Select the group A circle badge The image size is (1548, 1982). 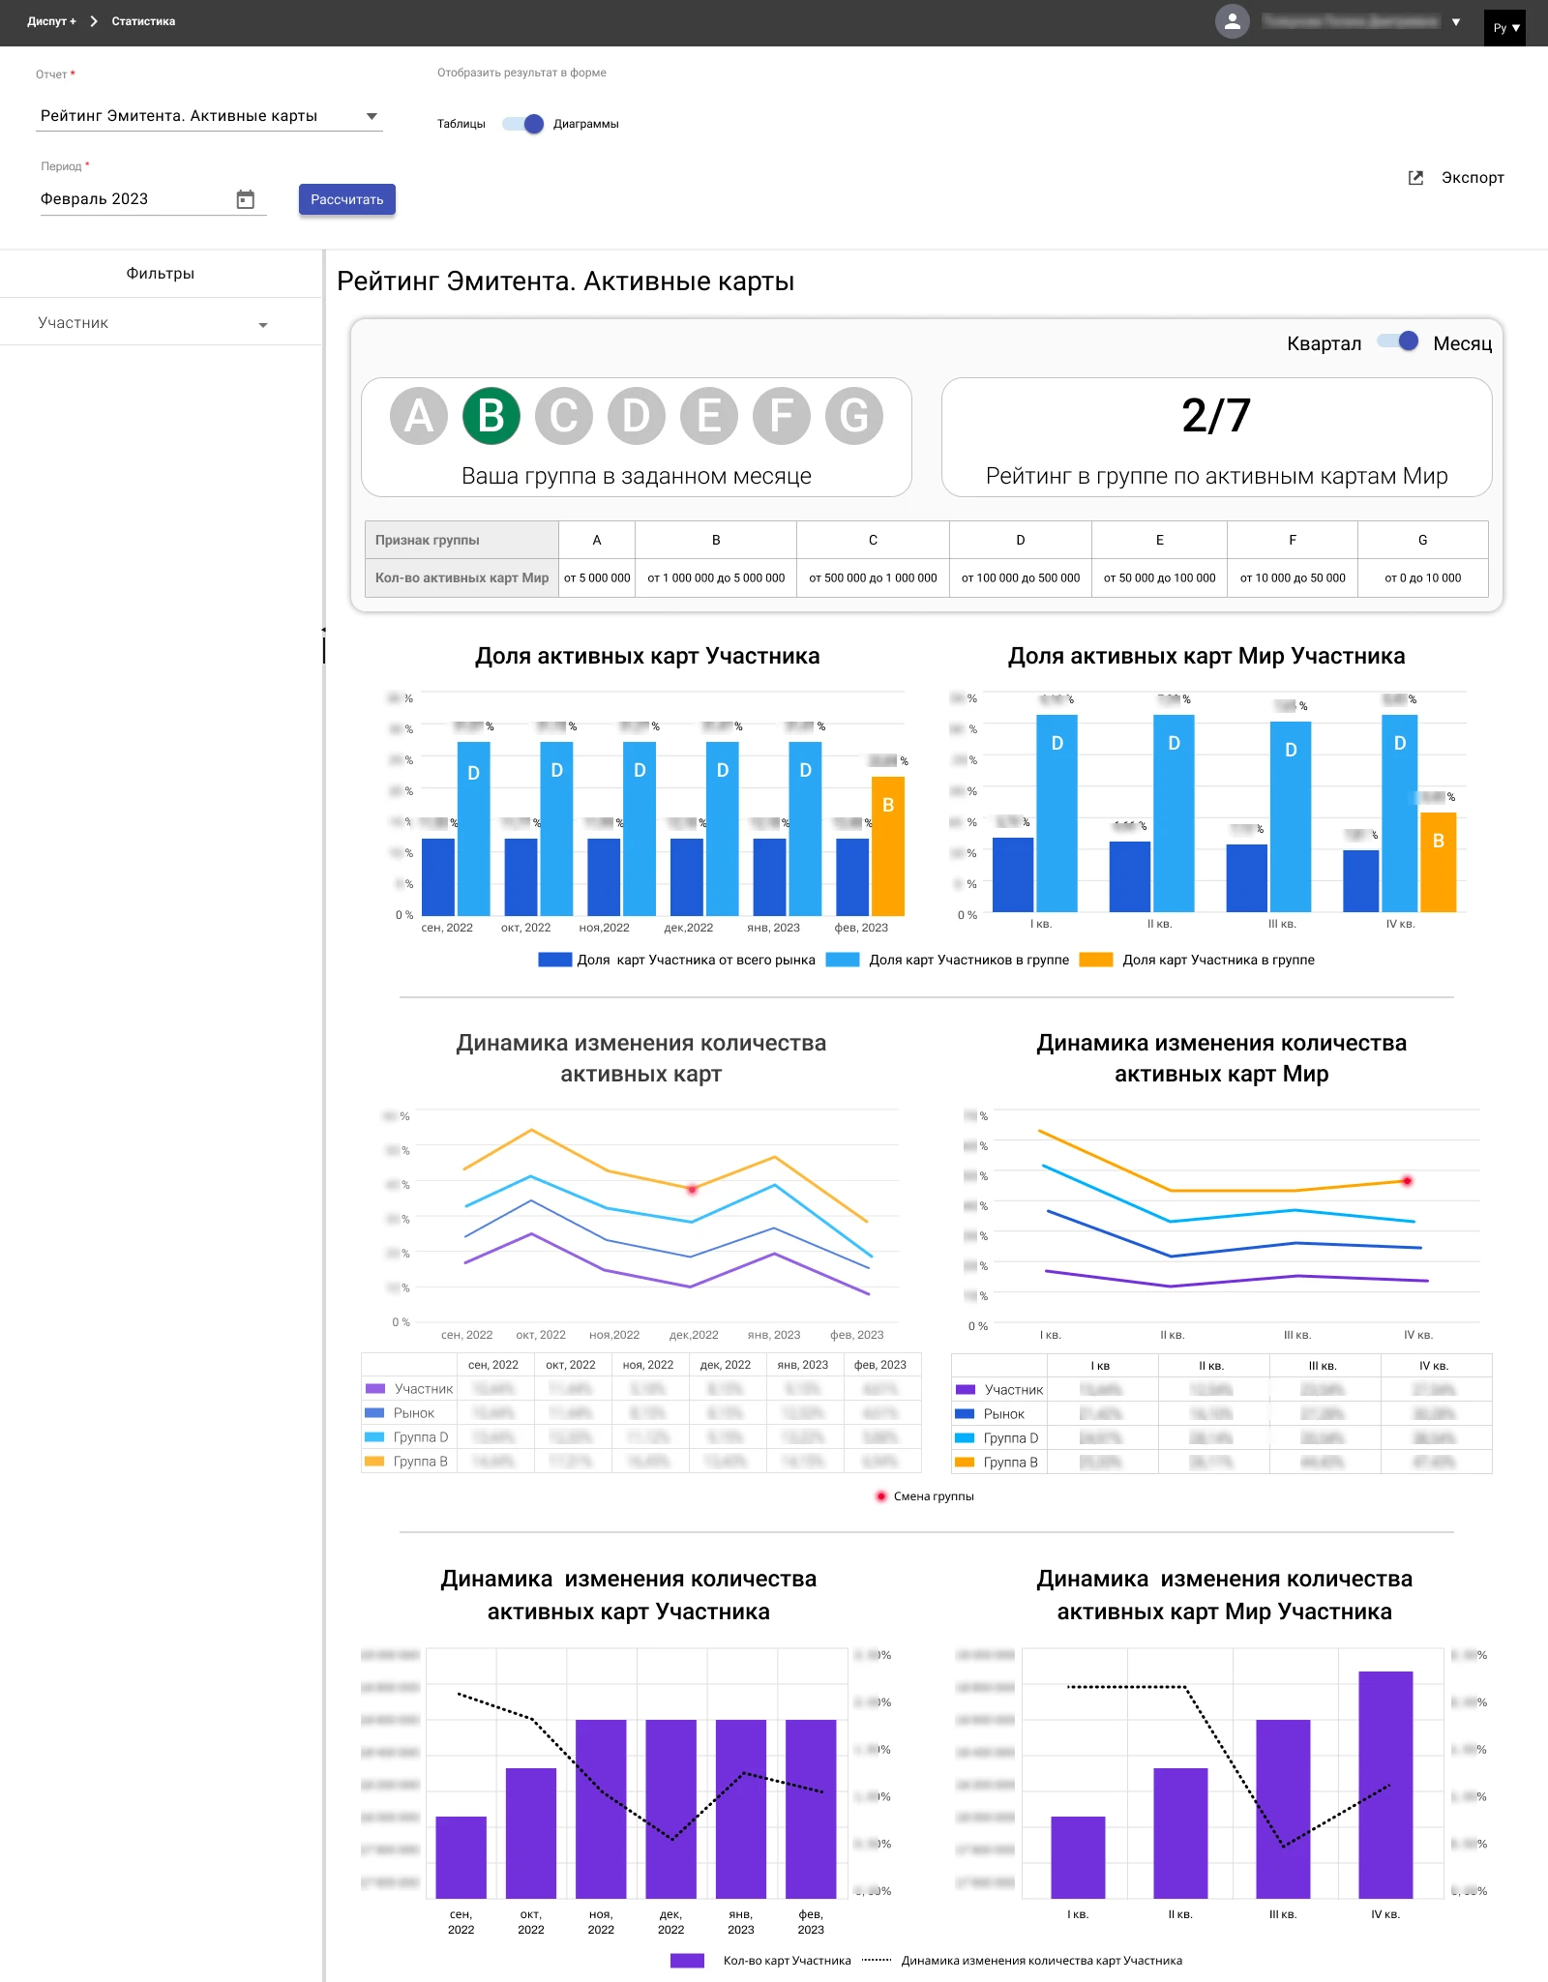[x=418, y=416]
